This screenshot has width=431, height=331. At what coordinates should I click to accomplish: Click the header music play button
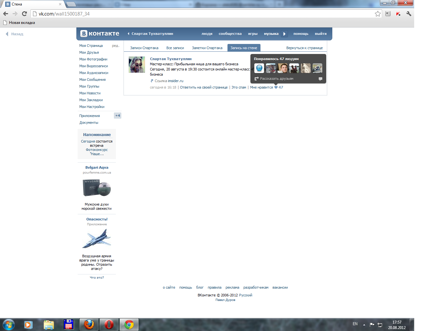pyautogui.click(x=284, y=34)
